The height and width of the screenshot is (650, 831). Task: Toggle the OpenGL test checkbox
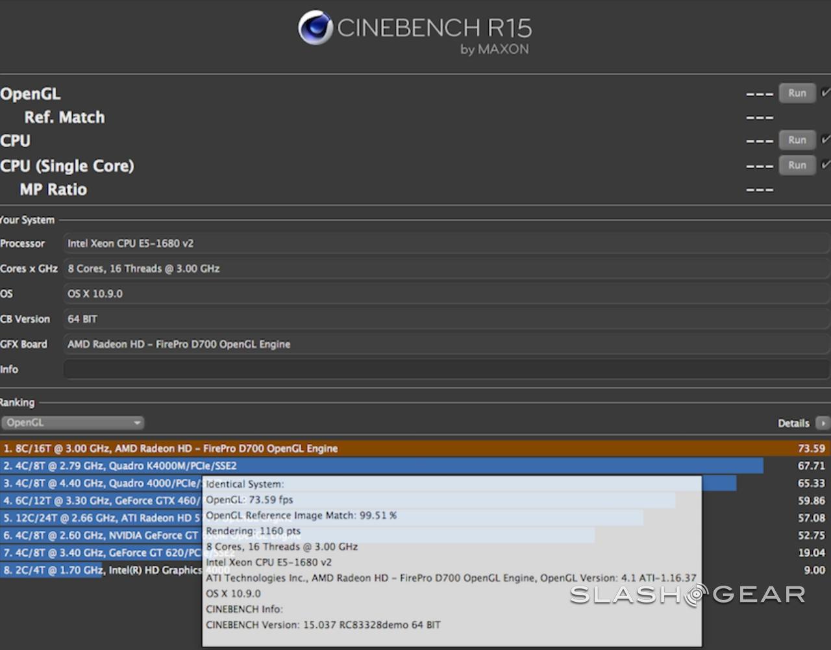pyautogui.click(x=825, y=94)
